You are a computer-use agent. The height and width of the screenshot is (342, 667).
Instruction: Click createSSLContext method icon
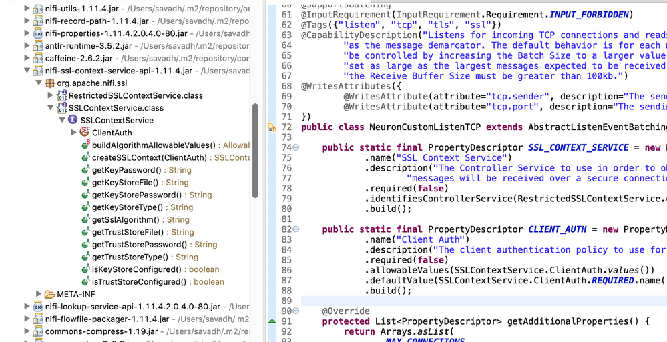[x=85, y=157]
